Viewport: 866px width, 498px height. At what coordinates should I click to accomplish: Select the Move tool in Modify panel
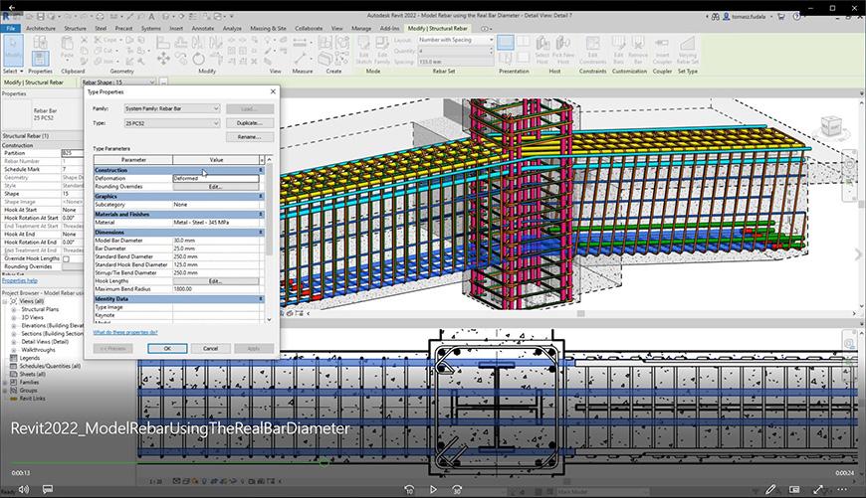pyautogui.click(x=163, y=59)
